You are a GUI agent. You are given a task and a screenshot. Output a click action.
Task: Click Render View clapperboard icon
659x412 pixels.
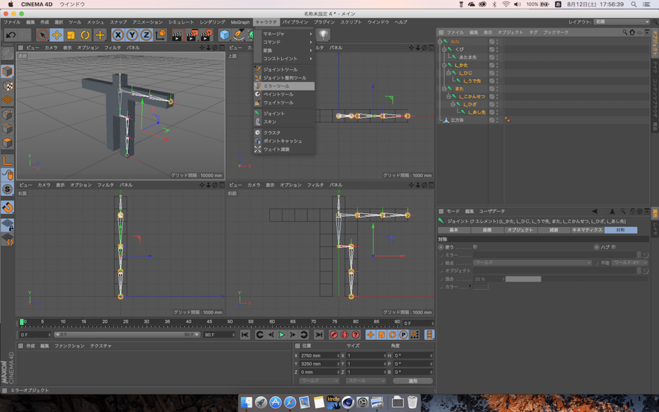[178, 35]
